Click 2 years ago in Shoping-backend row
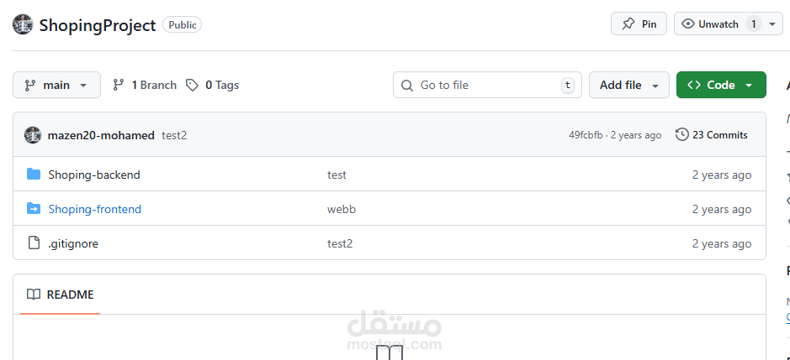 coord(722,175)
